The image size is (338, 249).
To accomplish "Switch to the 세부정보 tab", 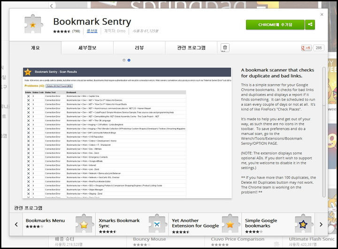I will pyautogui.click(x=87, y=47).
